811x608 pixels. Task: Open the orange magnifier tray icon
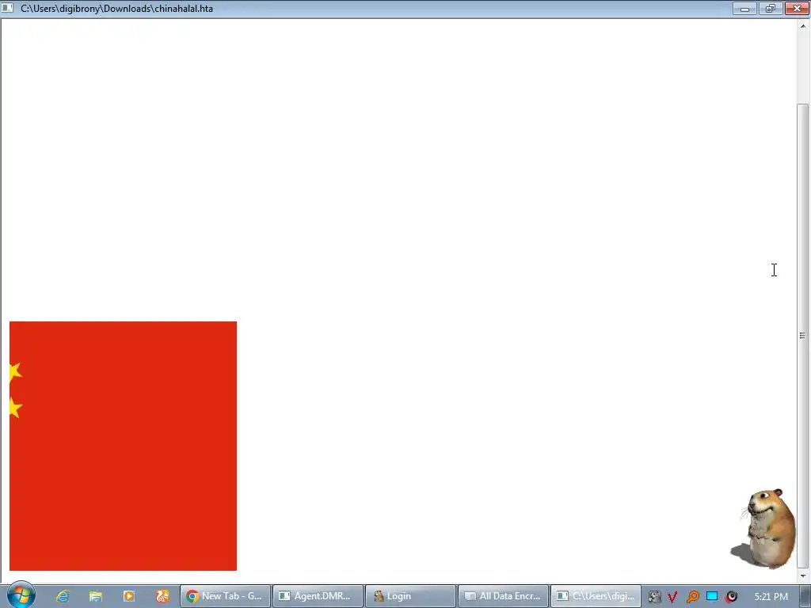[692, 597]
